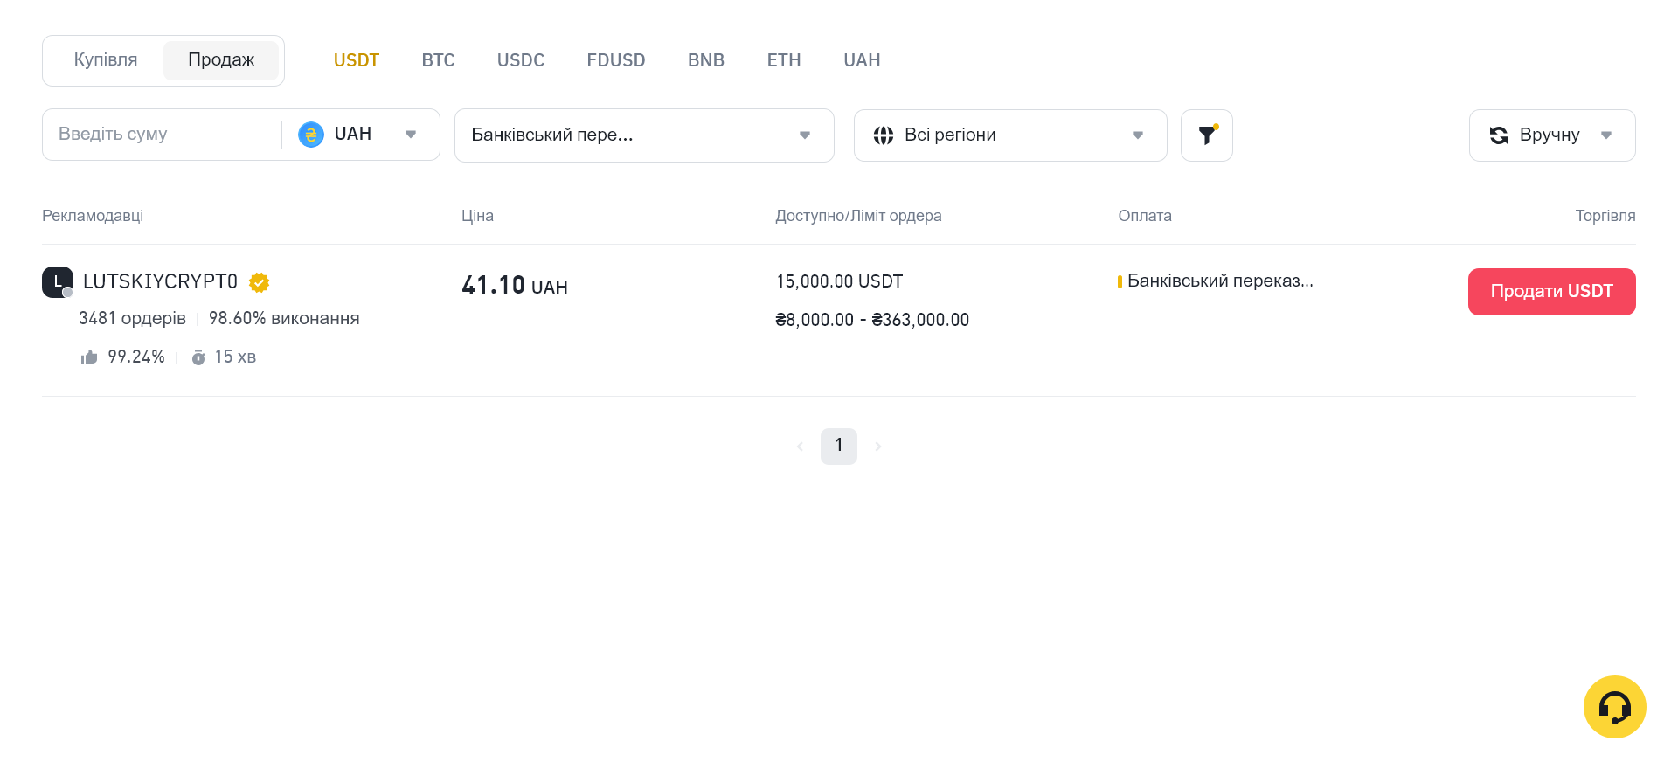Expand the UAH currency dropdown
The height and width of the screenshot is (769, 1678).
click(360, 135)
